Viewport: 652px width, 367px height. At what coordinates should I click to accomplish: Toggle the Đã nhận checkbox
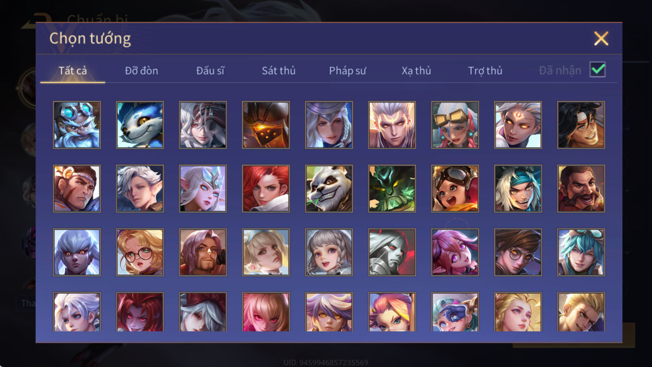click(x=597, y=70)
